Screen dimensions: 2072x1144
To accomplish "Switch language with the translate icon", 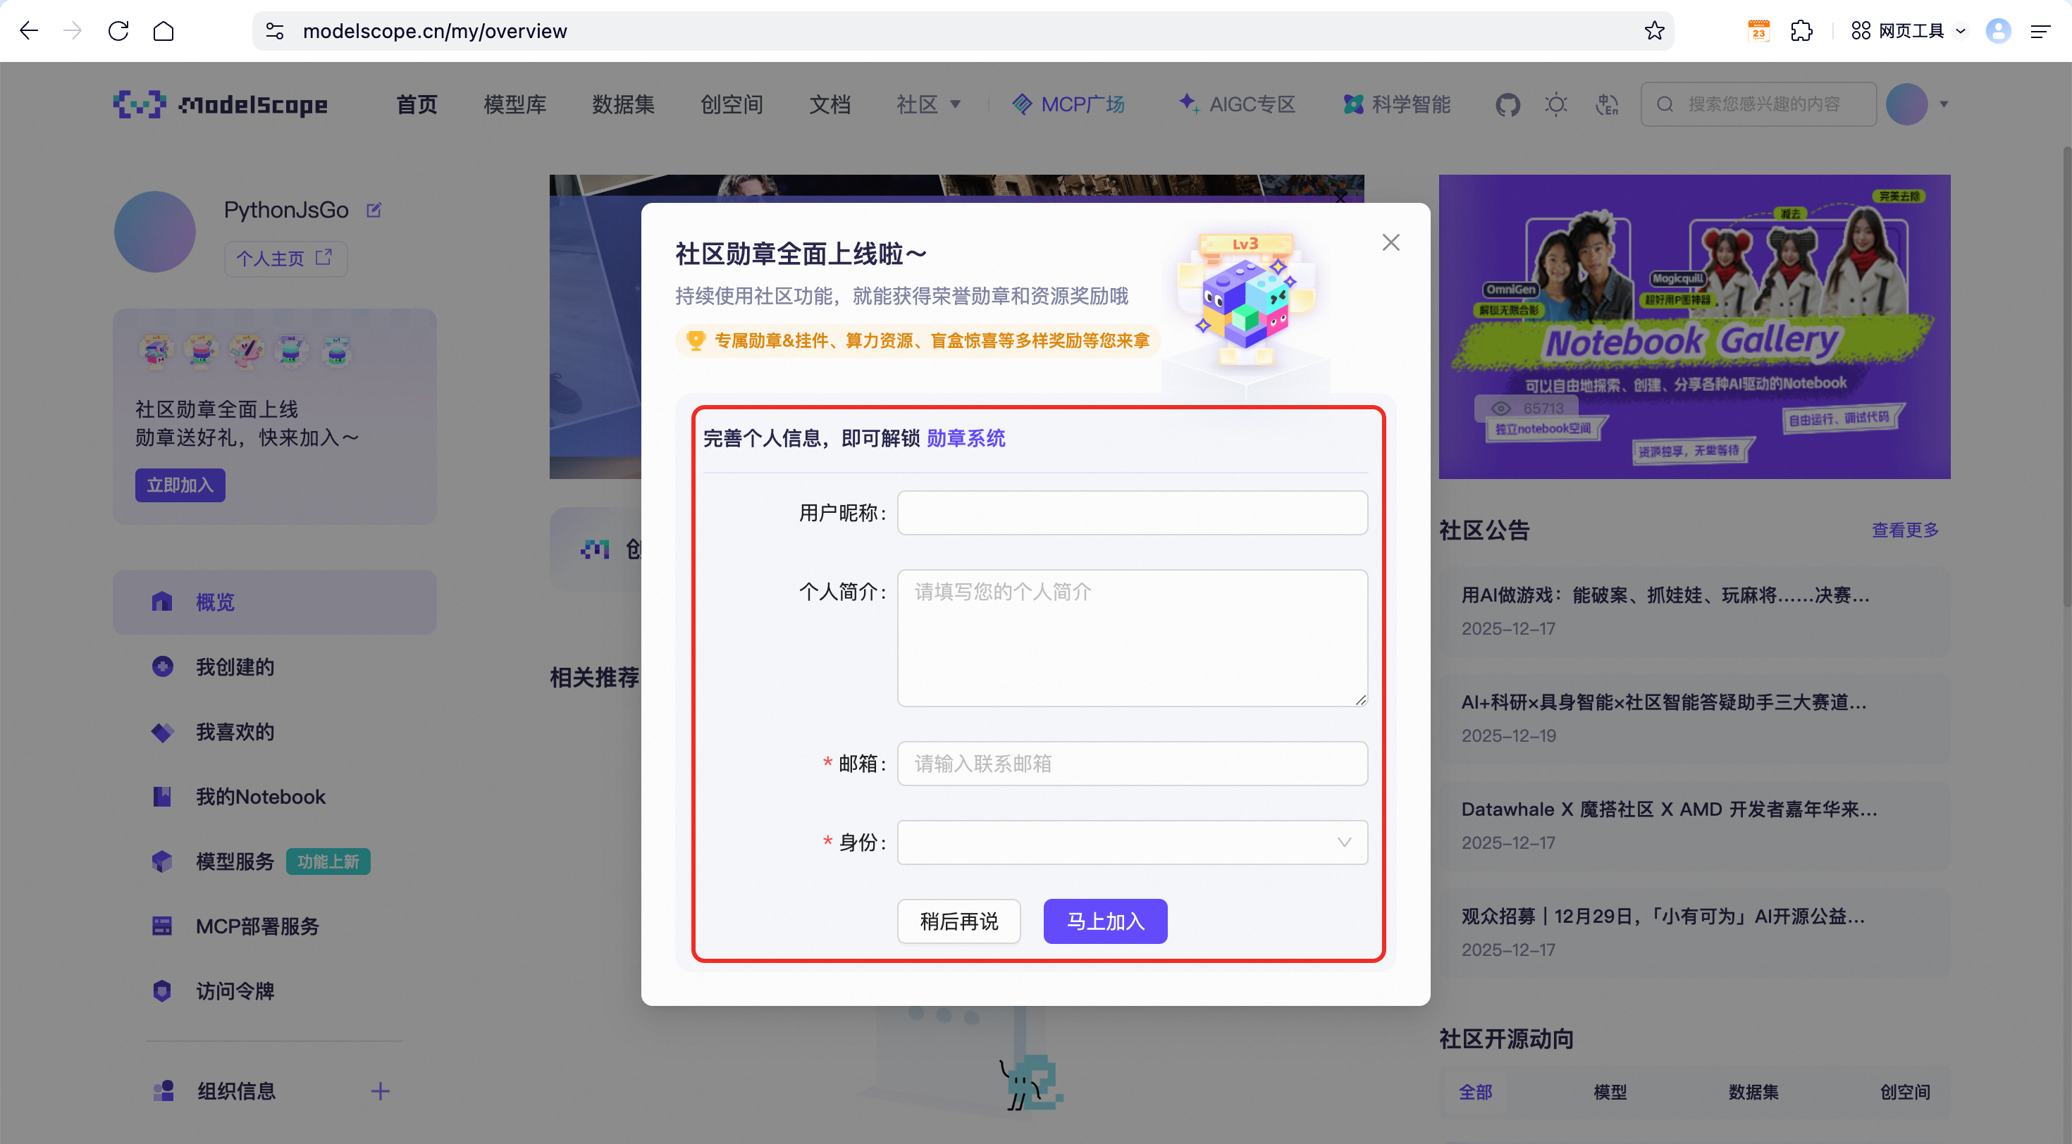I will tap(1606, 104).
